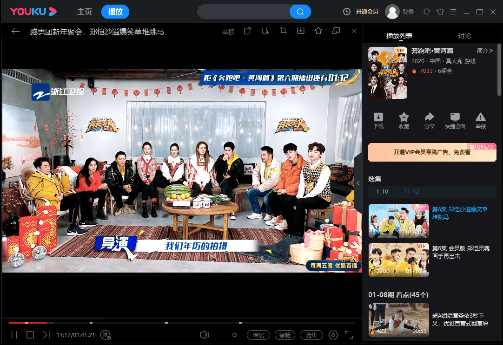
Task: Click the 11:17/01:41:21 playback time display
Action: click(x=76, y=335)
